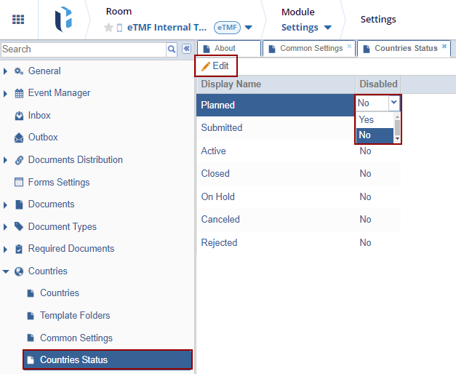Expand the General tree node
The width and height of the screenshot is (456, 374).
click(7, 71)
